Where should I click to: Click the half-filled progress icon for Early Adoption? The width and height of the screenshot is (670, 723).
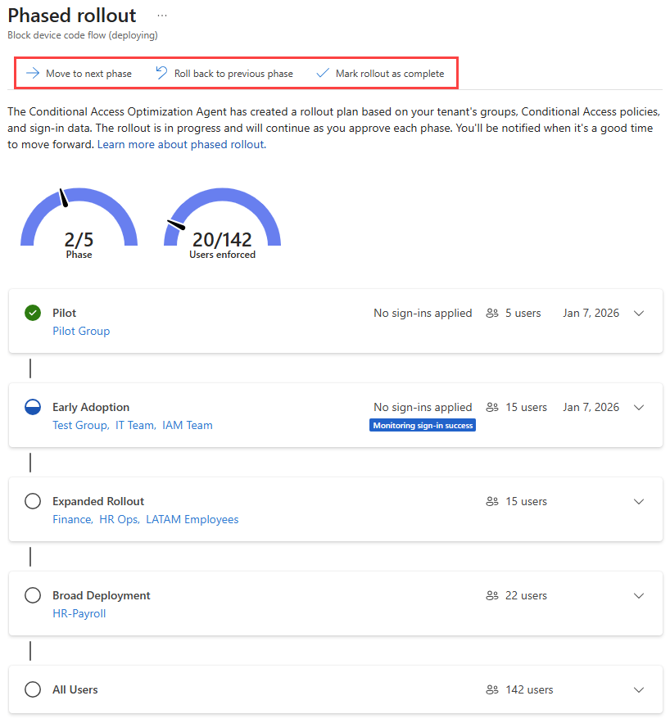tap(33, 407)
